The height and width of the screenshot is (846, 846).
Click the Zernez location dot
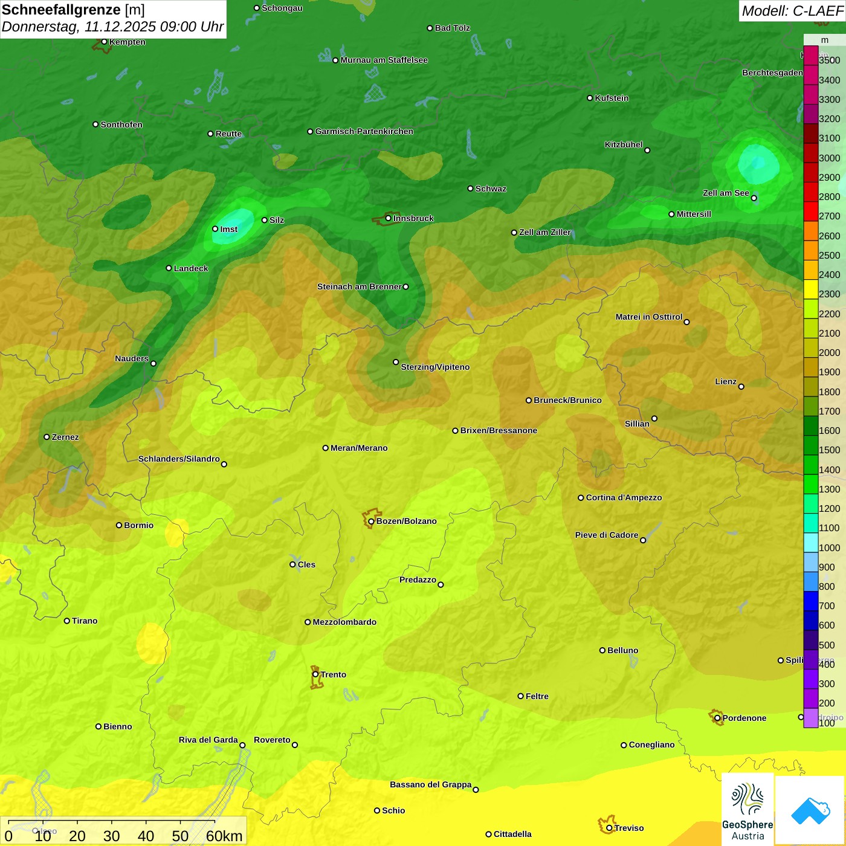pos(47,437)
